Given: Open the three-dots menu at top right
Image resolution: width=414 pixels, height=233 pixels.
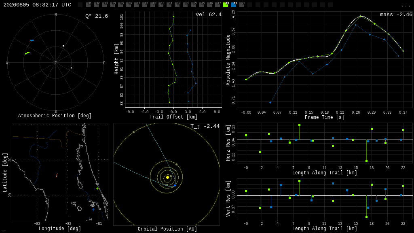Looking at the screenshot, I should [406, 5].
